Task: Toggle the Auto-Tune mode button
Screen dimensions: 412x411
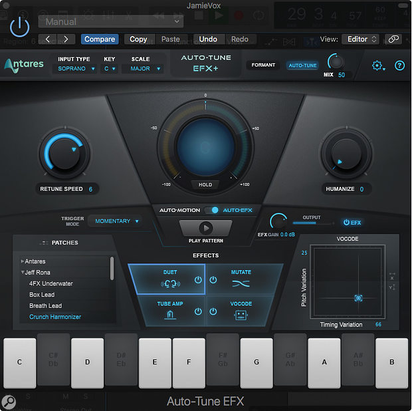Action: [302, 65]
